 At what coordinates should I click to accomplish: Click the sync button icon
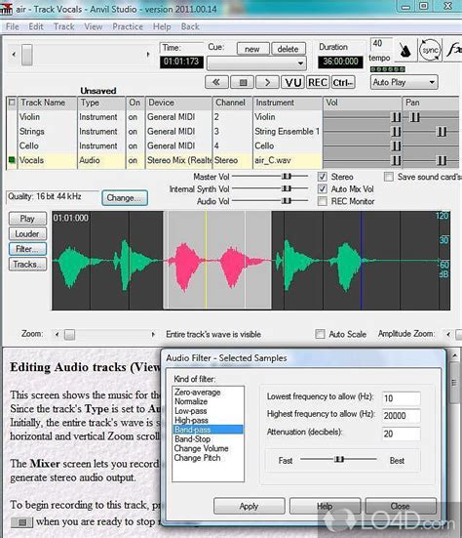[430, 50]
